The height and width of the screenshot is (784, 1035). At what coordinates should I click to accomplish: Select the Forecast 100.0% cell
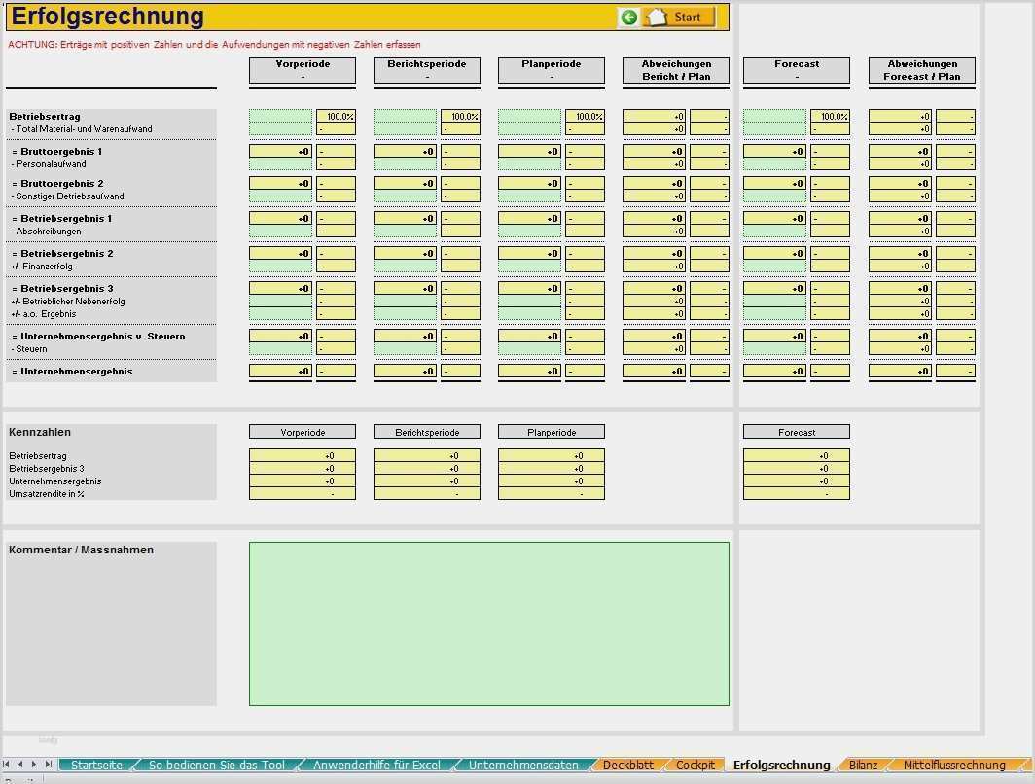[x=831, y=116]
